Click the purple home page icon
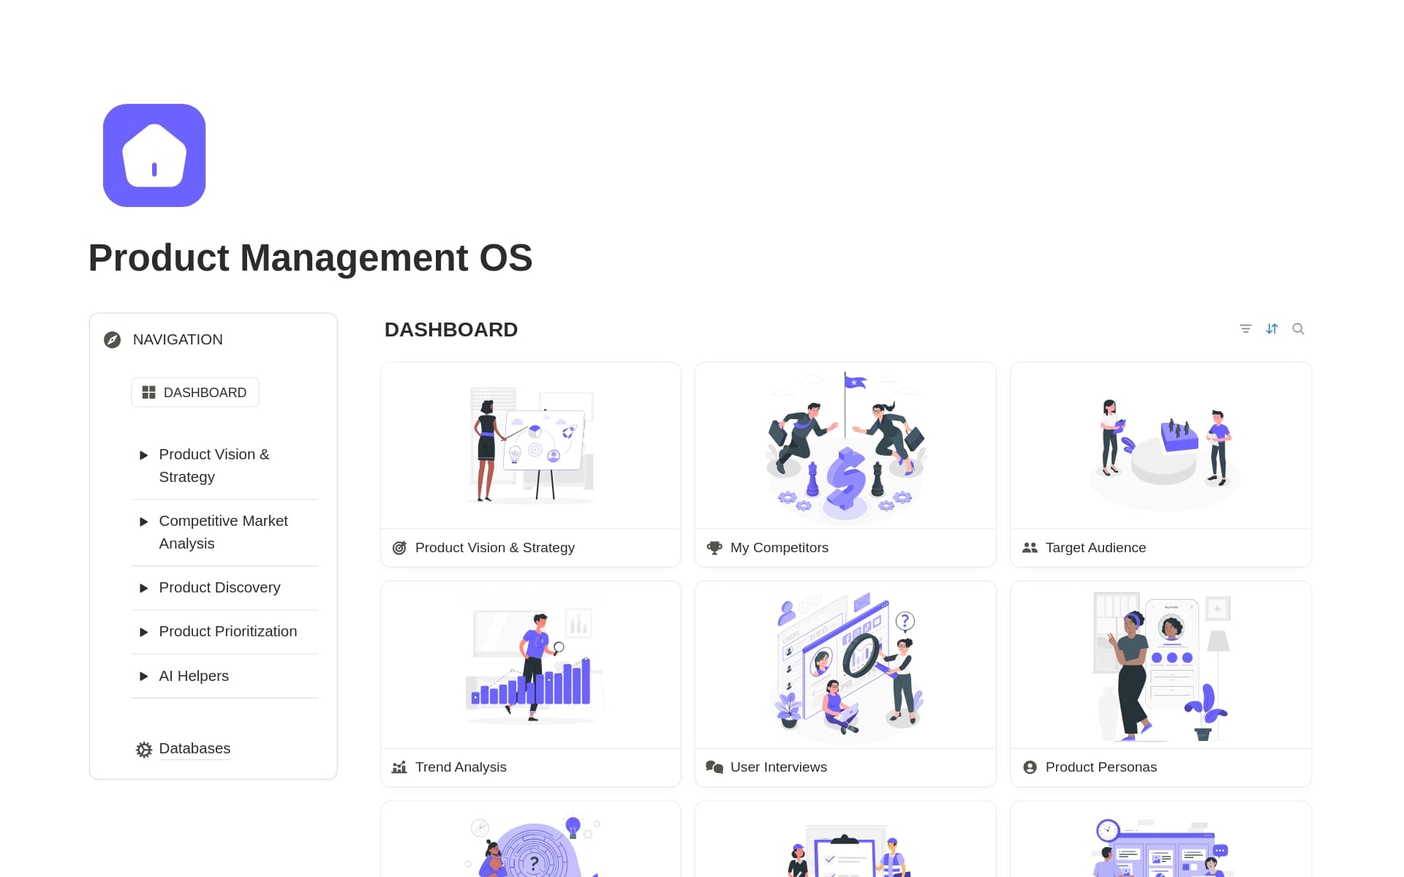The width and height of the screenshot is (1404, 877). (x=154, y=155)
